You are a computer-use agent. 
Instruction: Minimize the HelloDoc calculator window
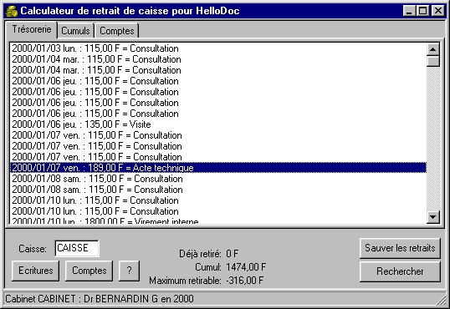pos(409,11)
